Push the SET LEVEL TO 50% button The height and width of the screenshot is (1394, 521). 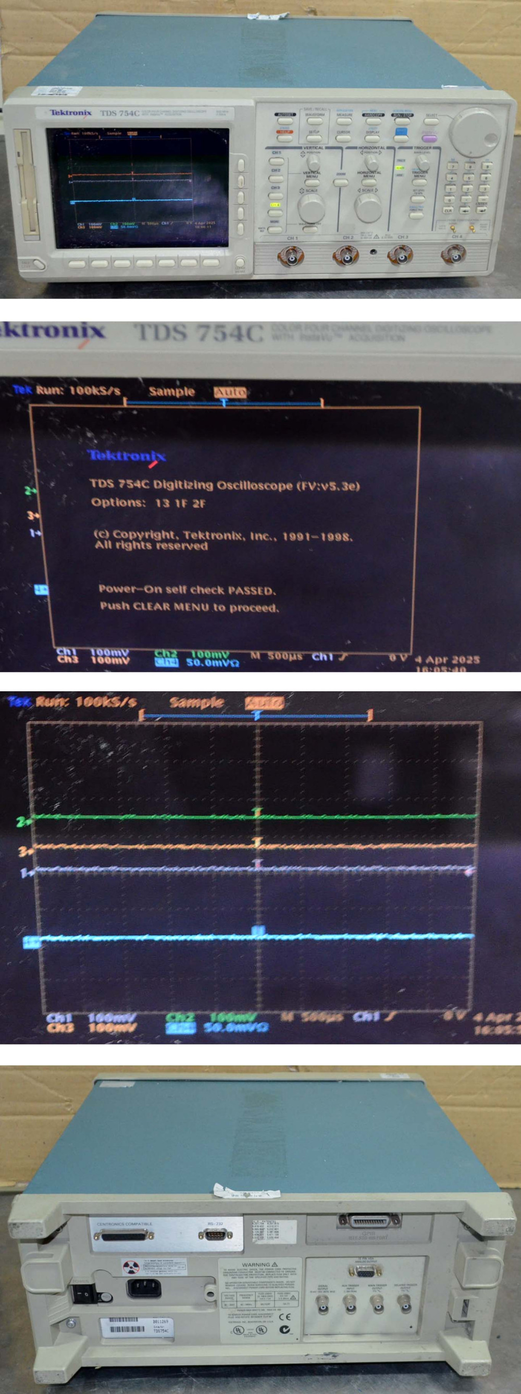(x=418, y=200)
